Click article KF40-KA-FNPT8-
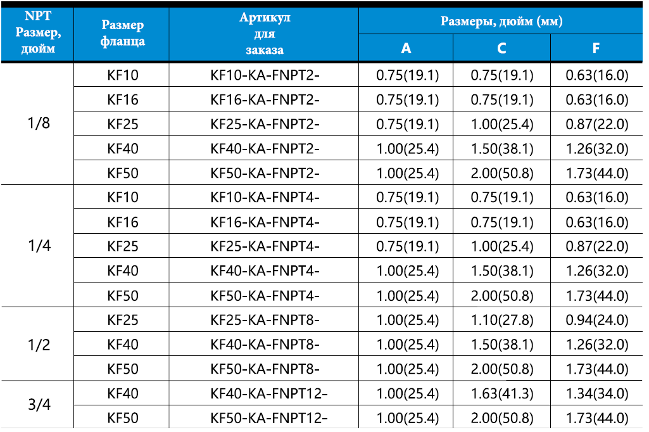 coord(264,344)
